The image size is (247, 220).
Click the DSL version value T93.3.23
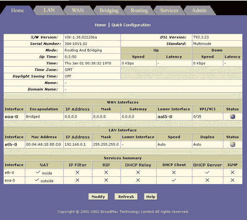point(201,37)
